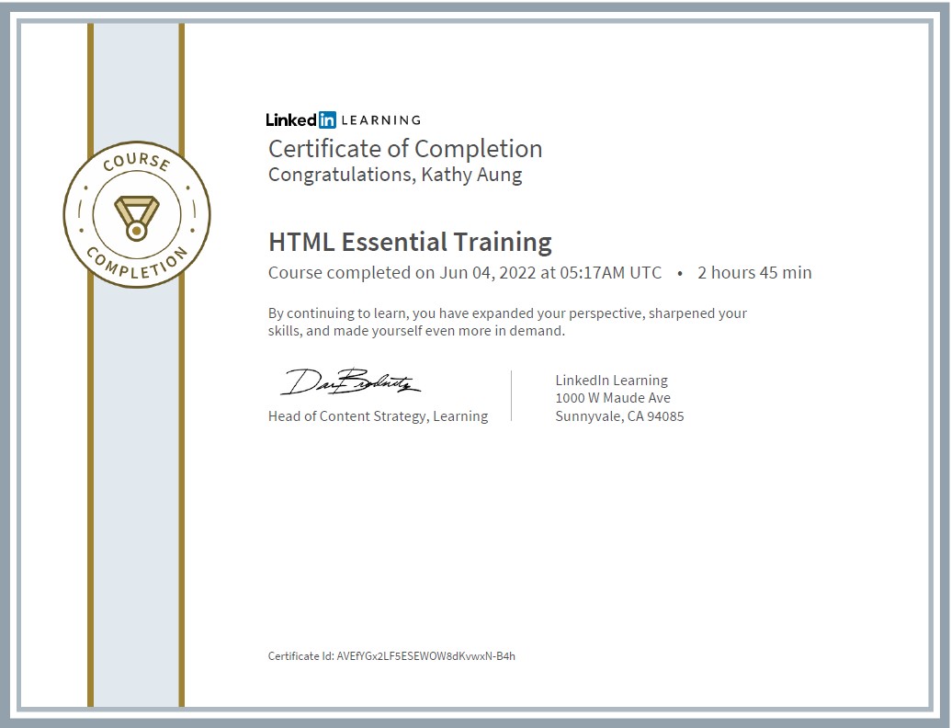Click the gold medal icon in badge
Viewport: 951px width, 728px height.
click(x=136, y=215)
